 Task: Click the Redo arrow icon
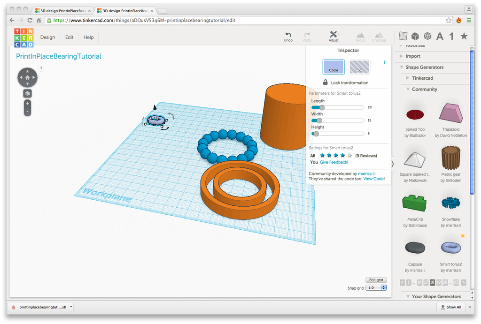pos(307,35)
